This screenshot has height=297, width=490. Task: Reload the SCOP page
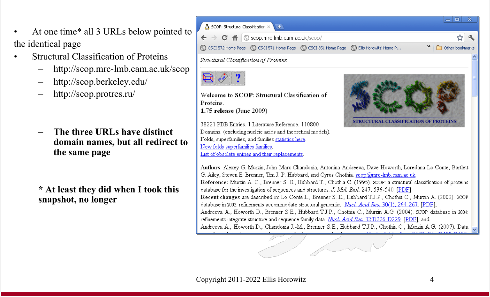click(x=224, y=38)
